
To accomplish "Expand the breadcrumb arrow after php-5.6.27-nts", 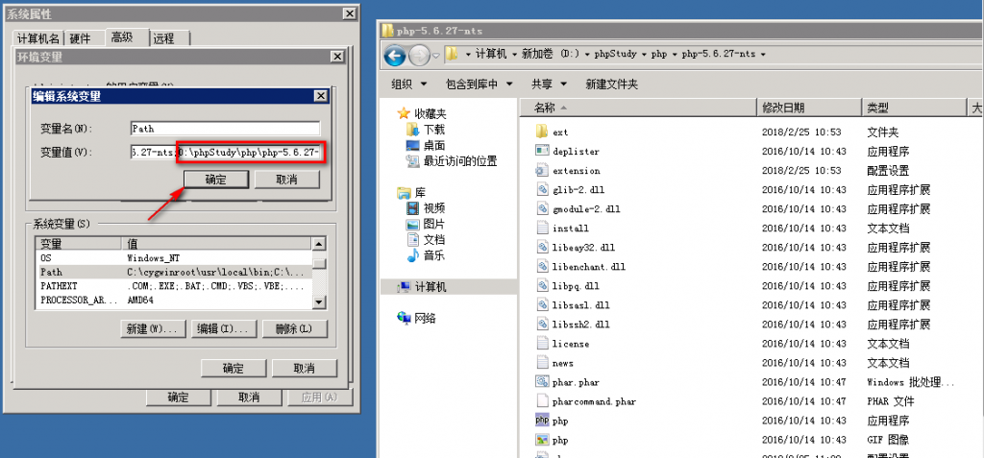I will (762, 55).
